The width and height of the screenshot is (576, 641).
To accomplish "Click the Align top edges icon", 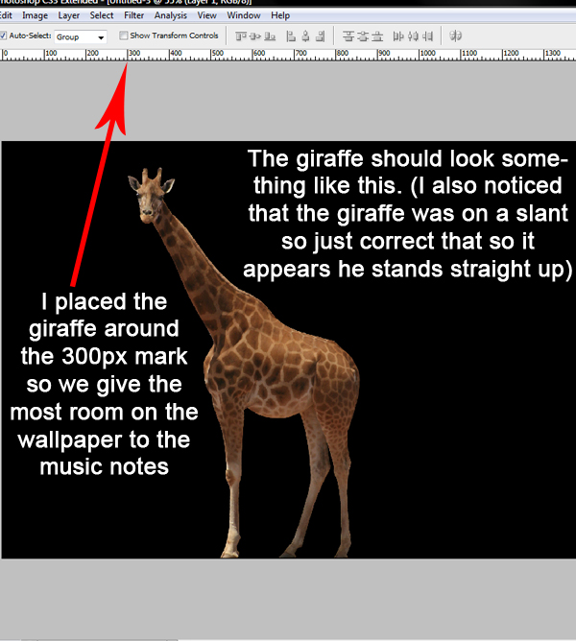I will click(241, 36).
